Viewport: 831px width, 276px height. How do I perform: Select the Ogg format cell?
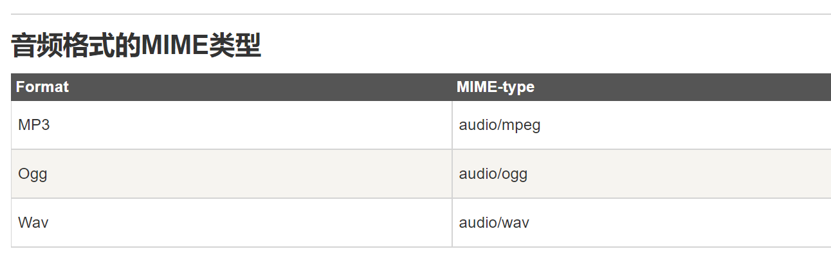232,174
